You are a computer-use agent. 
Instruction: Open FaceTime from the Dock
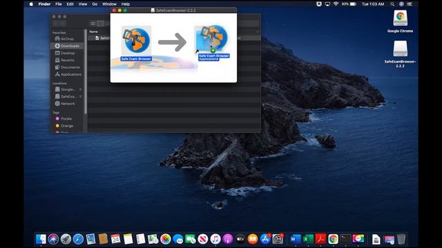[191, 239]
